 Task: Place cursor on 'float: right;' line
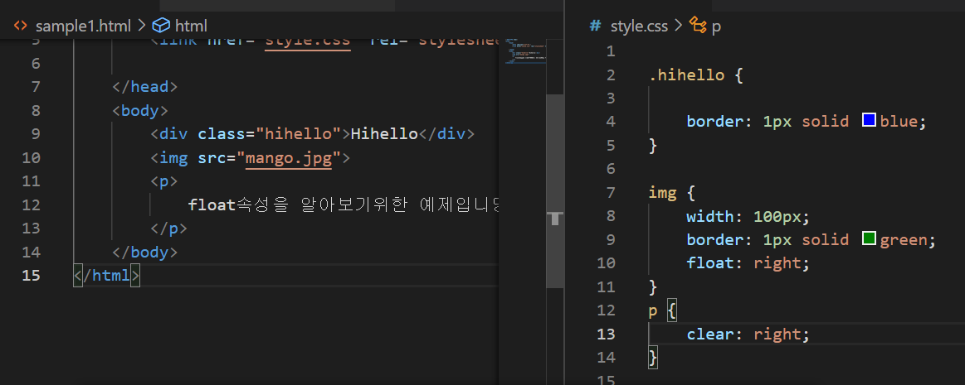coord(748,263)
